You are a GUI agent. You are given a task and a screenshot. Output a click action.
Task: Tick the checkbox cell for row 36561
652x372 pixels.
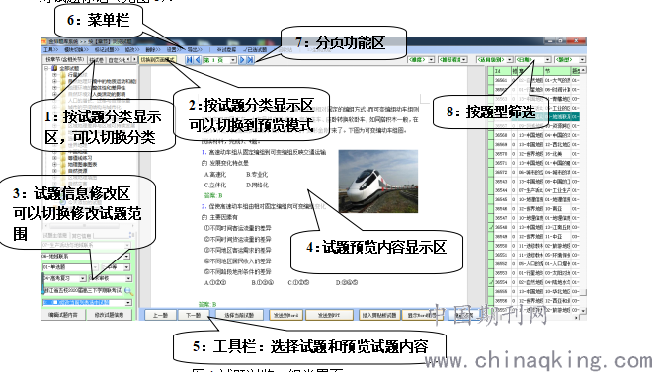coord(491,80)
